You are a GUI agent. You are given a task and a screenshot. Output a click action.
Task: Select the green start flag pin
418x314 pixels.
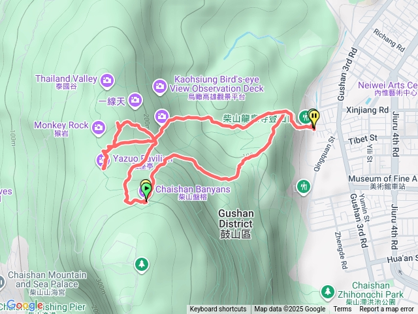146,192
